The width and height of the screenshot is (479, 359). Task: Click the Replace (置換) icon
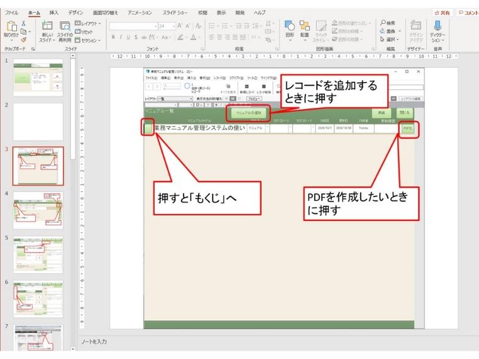click(x=382, y=31)
